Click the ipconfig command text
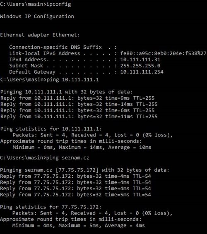 pos(59,4)
